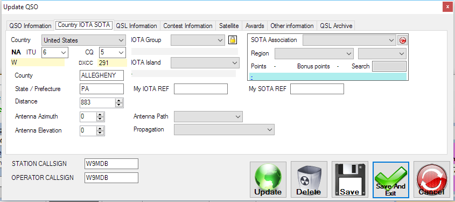Close the Update QSO window

pyautogui.click(x=448, y=7)
